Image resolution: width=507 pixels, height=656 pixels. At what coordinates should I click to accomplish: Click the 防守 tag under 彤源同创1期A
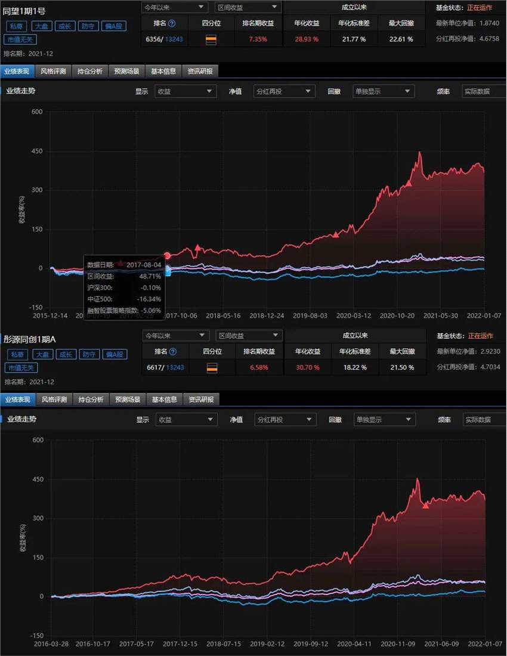coord(89,354)
